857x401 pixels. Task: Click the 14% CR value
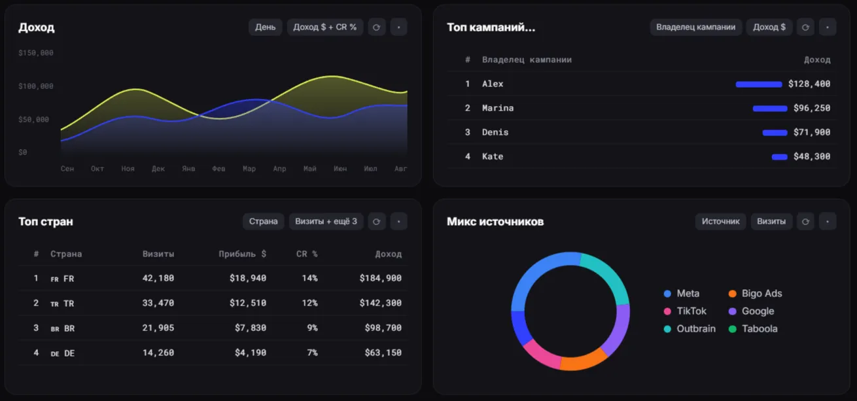coord(309,278)
